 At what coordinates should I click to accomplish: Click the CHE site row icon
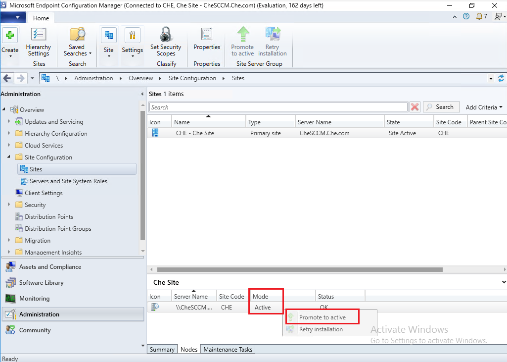pyautogui.click(x=155, y=133)
